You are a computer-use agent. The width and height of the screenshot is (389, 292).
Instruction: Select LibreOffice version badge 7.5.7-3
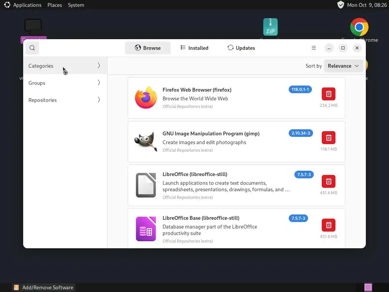(x=304, y=175)
